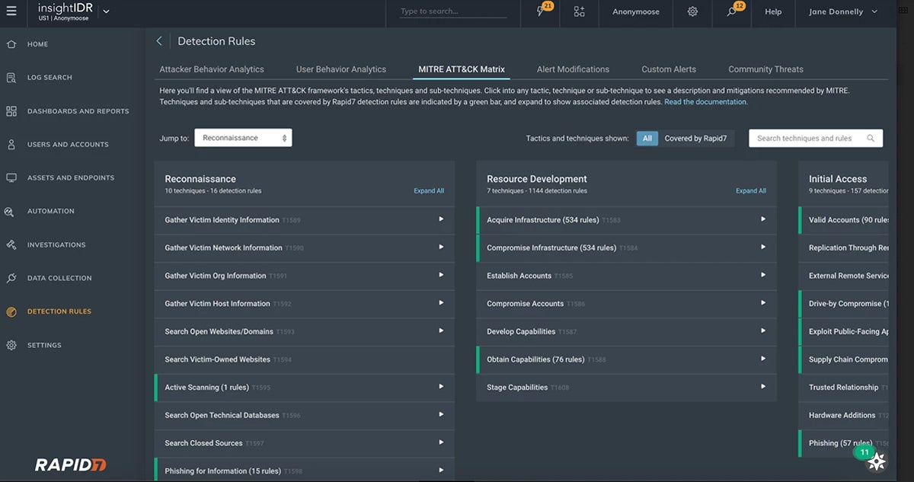The width and height of the screenshot is (914, 482).
Task: Expand All rules under Resource Development
Action: point(751,190)
